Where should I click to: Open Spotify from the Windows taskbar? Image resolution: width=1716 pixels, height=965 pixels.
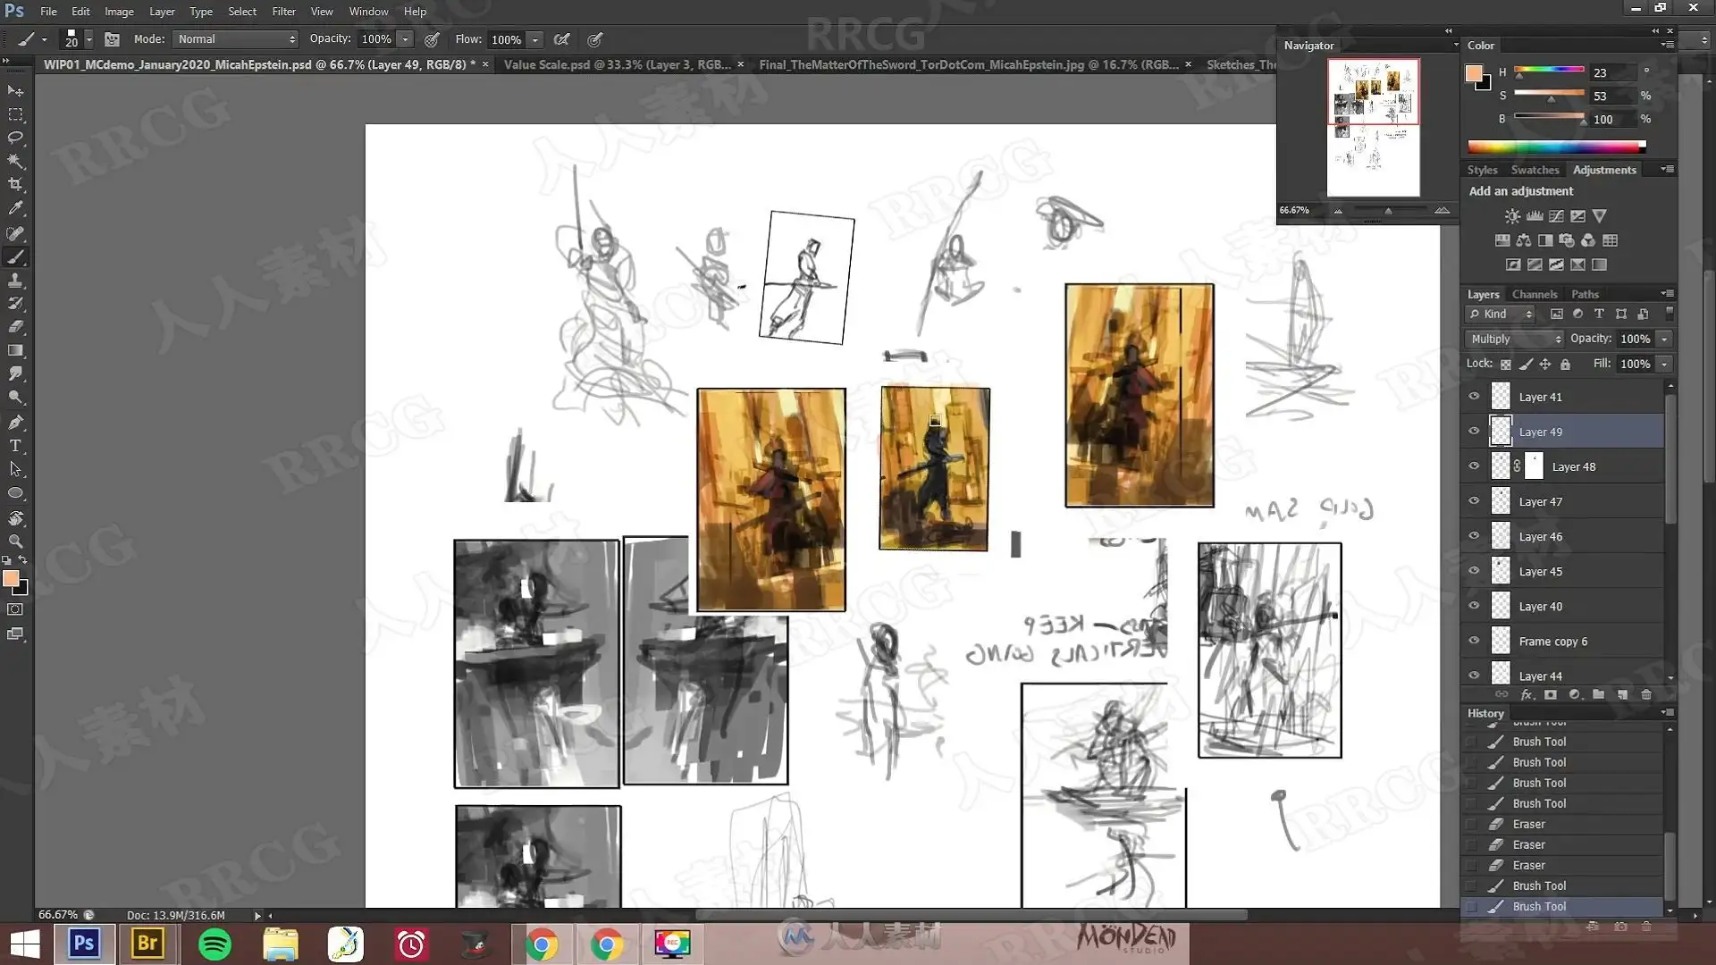[x=214, y=944]
